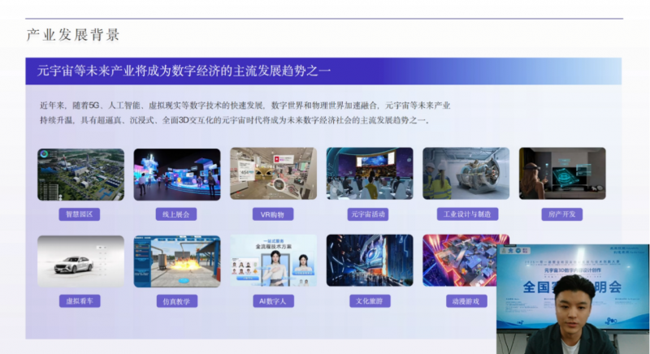Click the white car thumbnail
Image resolution: width=650 pixels, height=354 pixels.
pos(80,261)
